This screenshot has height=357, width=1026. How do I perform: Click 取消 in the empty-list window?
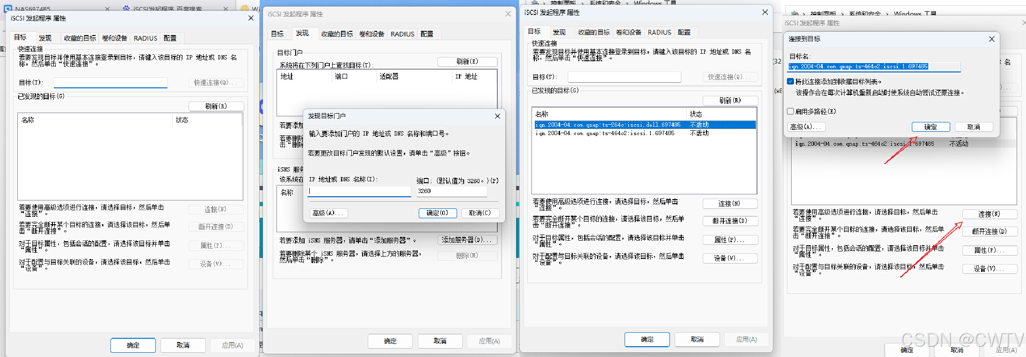point(183,345)
